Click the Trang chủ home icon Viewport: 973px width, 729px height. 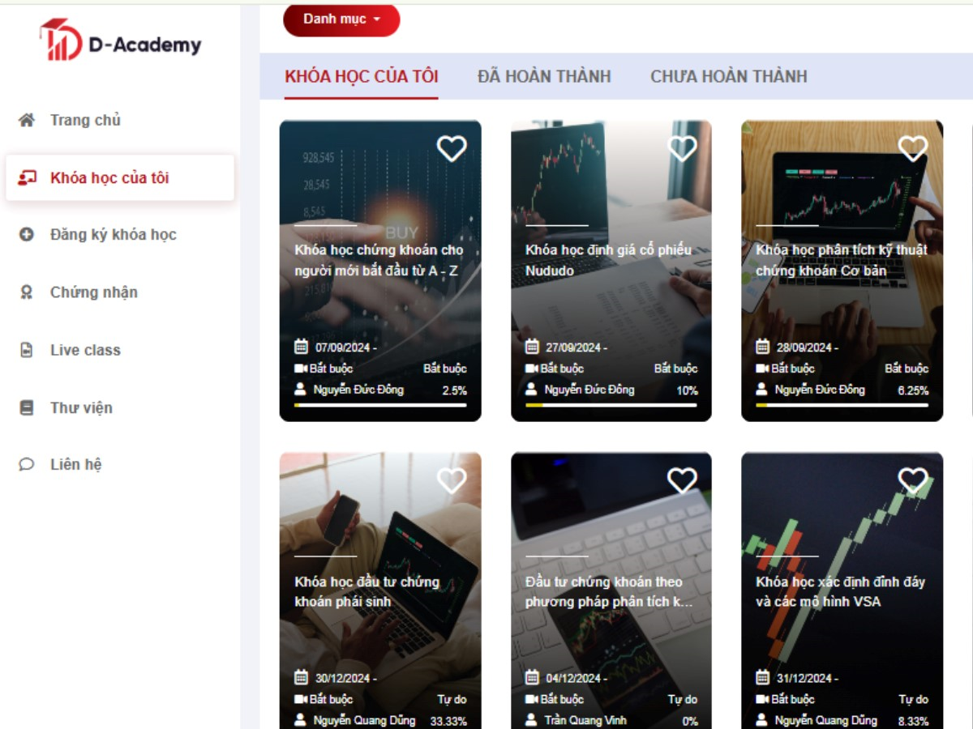(x=27, y=120)
